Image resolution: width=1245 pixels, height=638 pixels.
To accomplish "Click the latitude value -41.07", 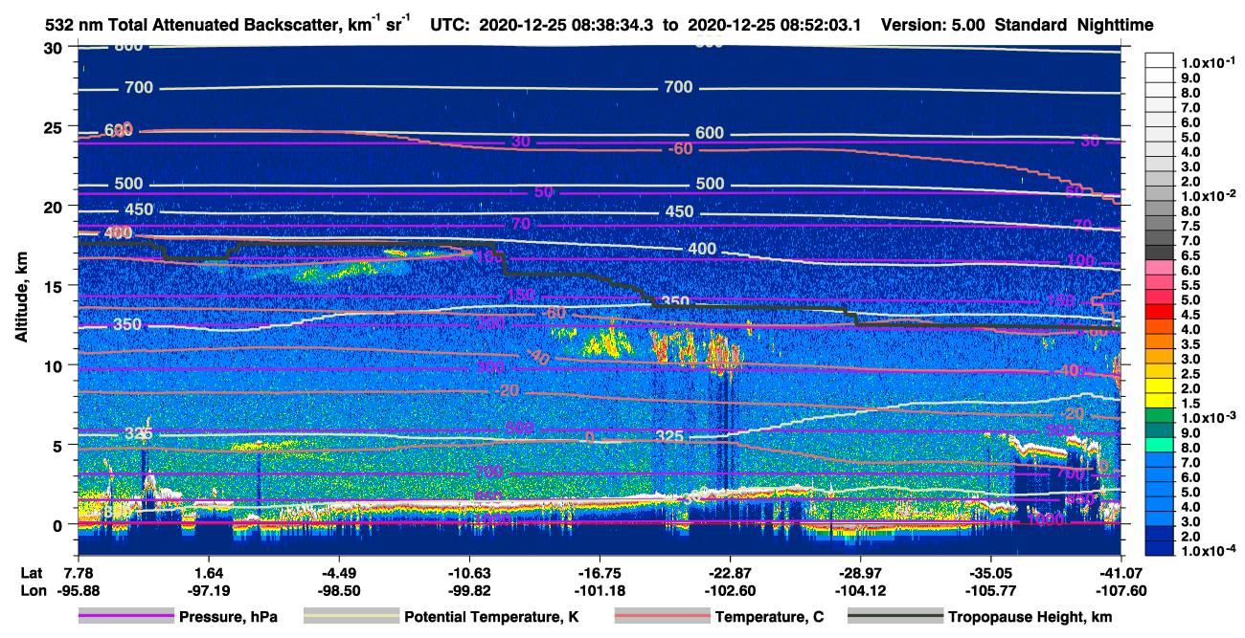I will [x=1120, y=572].
